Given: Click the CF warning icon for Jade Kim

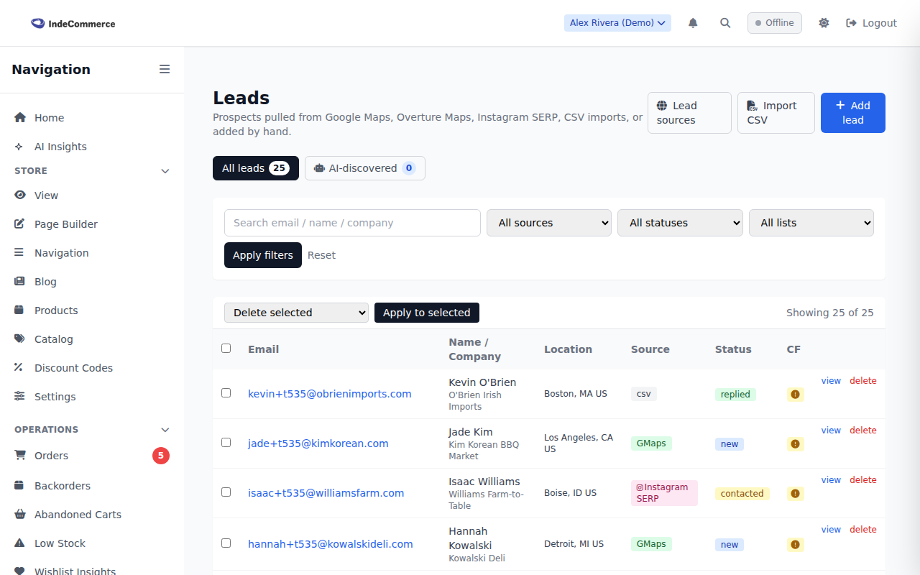Looking at the screenshot, I should click(x=795, y=443).
